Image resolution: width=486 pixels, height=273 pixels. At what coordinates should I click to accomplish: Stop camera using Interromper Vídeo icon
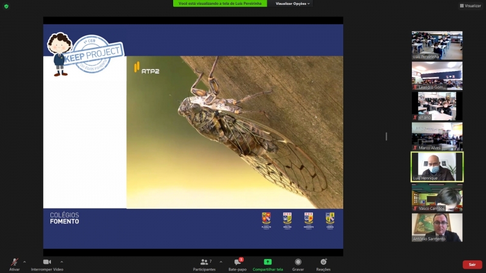47,262
